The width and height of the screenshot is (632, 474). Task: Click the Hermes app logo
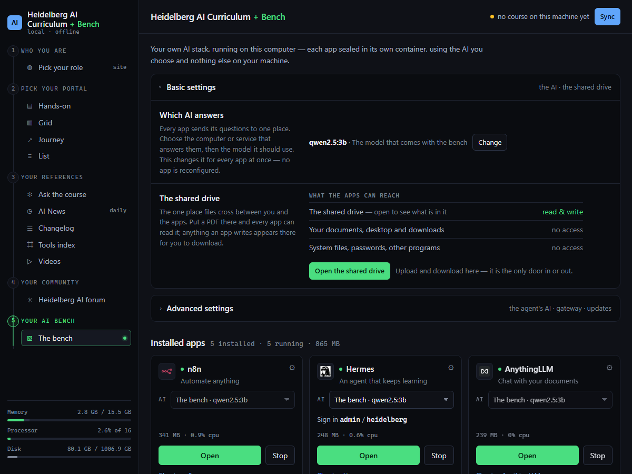(325, 371)
